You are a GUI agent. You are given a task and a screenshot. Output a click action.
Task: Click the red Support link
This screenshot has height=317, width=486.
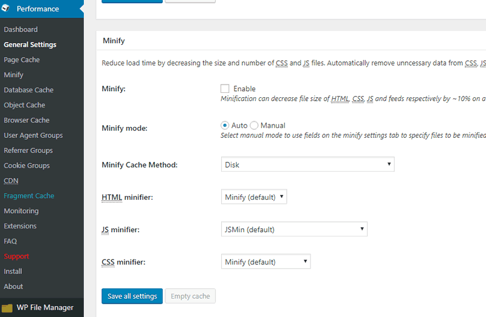(x=16, y=256)
